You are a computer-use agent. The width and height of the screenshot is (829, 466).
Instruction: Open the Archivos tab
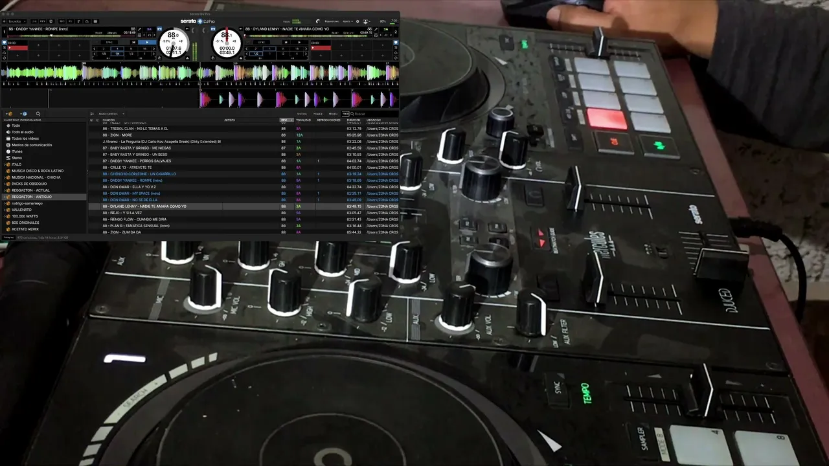302,114
